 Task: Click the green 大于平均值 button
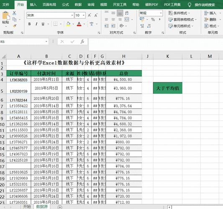[168, 88]
